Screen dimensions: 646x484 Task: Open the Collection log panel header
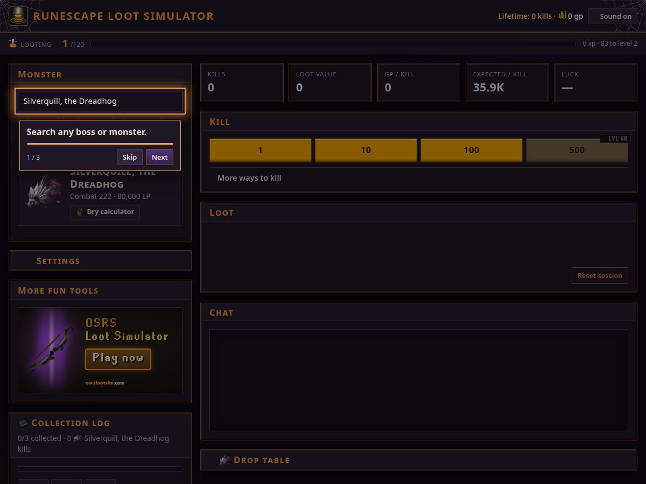100,423
